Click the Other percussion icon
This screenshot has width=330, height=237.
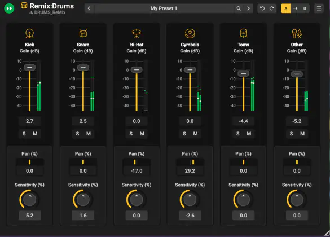tap(297, 33)
